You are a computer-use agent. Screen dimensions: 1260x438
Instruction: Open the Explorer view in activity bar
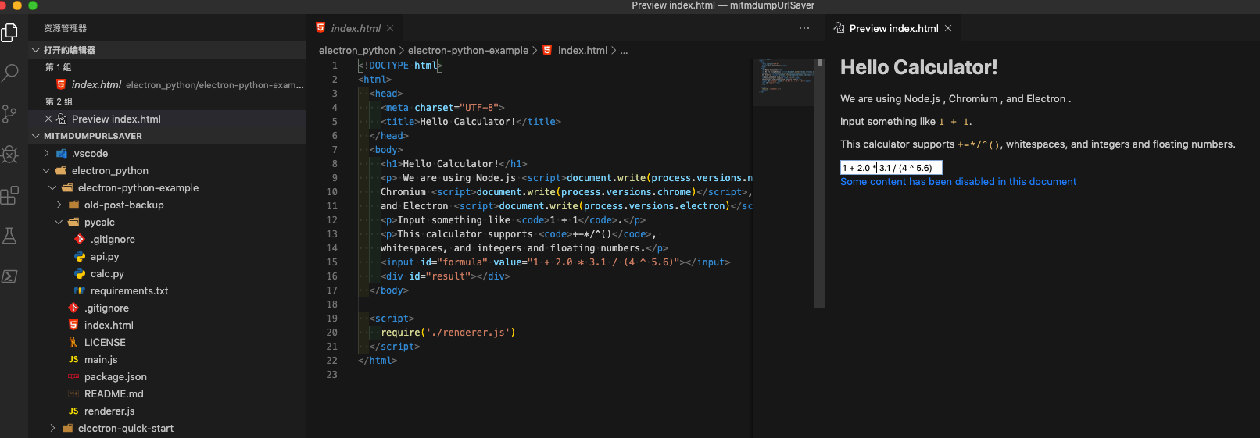(x=9, y=32)
